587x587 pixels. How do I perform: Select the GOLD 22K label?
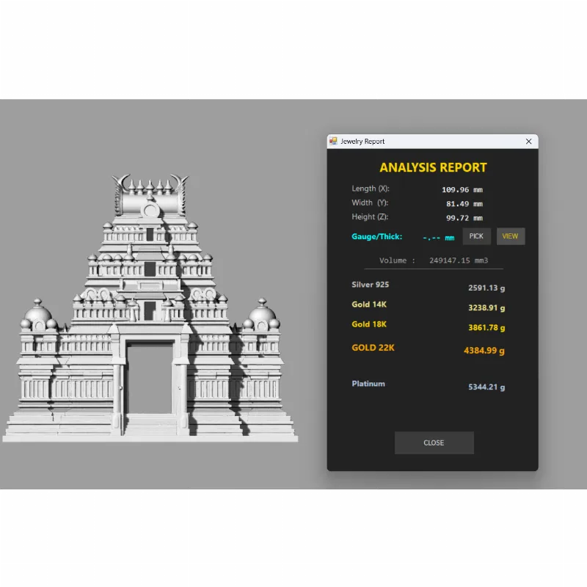tap(373, 348)
